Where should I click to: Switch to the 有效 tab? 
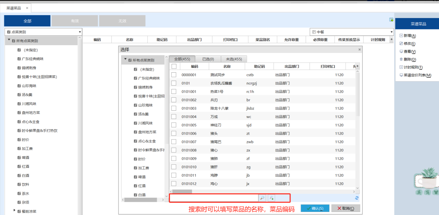coord(75,21)
